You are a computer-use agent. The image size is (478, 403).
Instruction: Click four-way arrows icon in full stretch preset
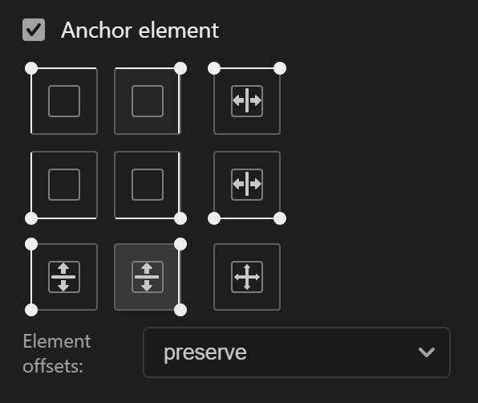pyautogui.click(x=247, y=277)
